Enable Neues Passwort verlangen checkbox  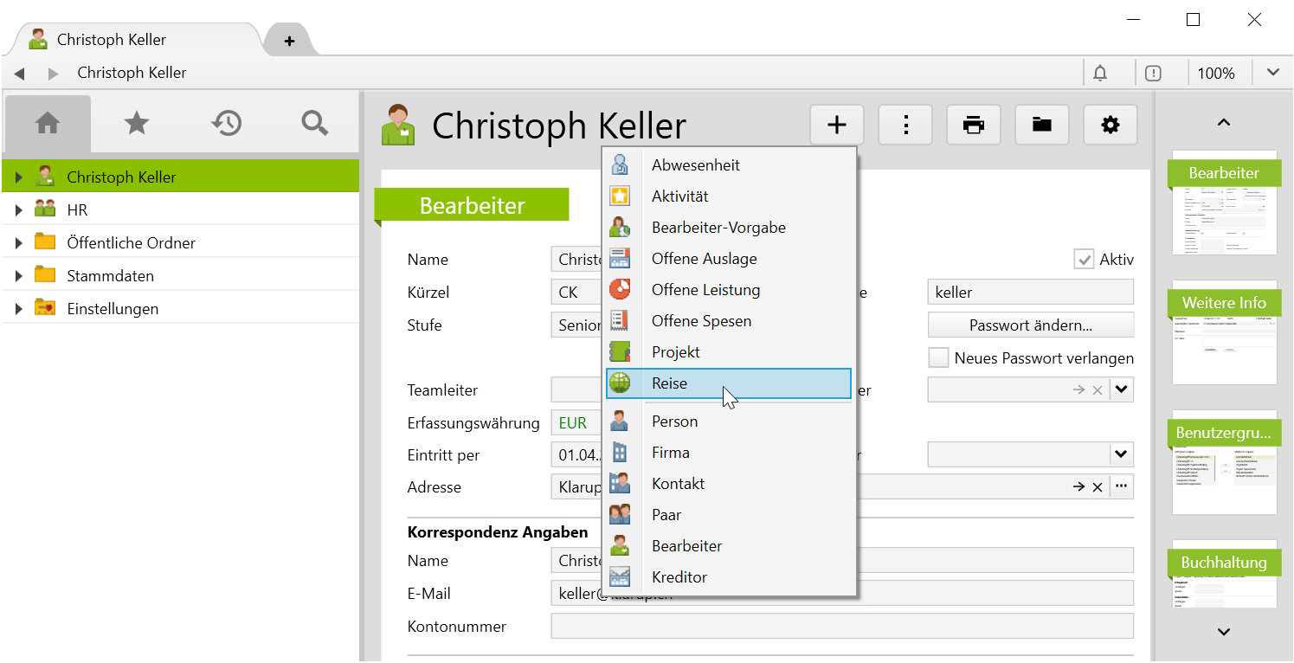(938, 358)
